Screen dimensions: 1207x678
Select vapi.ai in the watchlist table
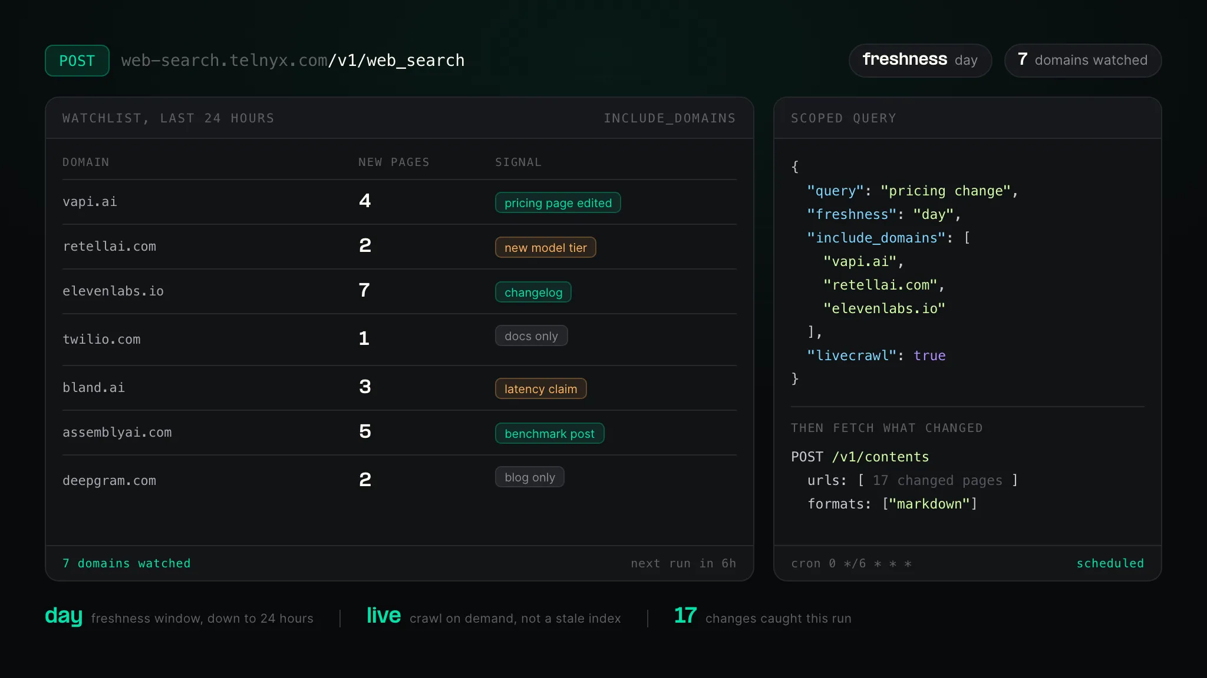(x=90, y=202)
